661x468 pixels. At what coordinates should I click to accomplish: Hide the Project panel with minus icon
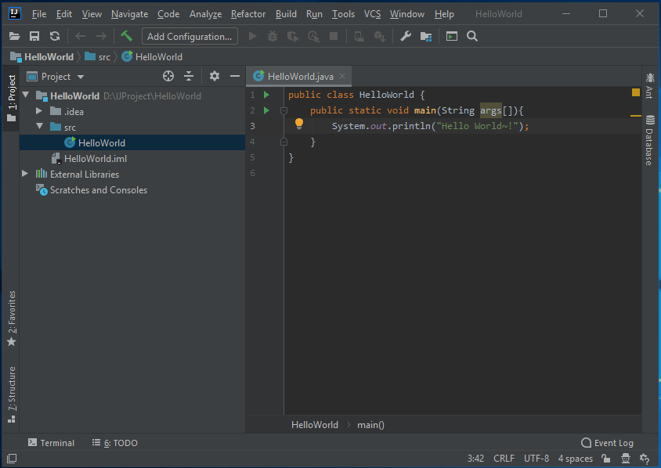click(235, 76)
